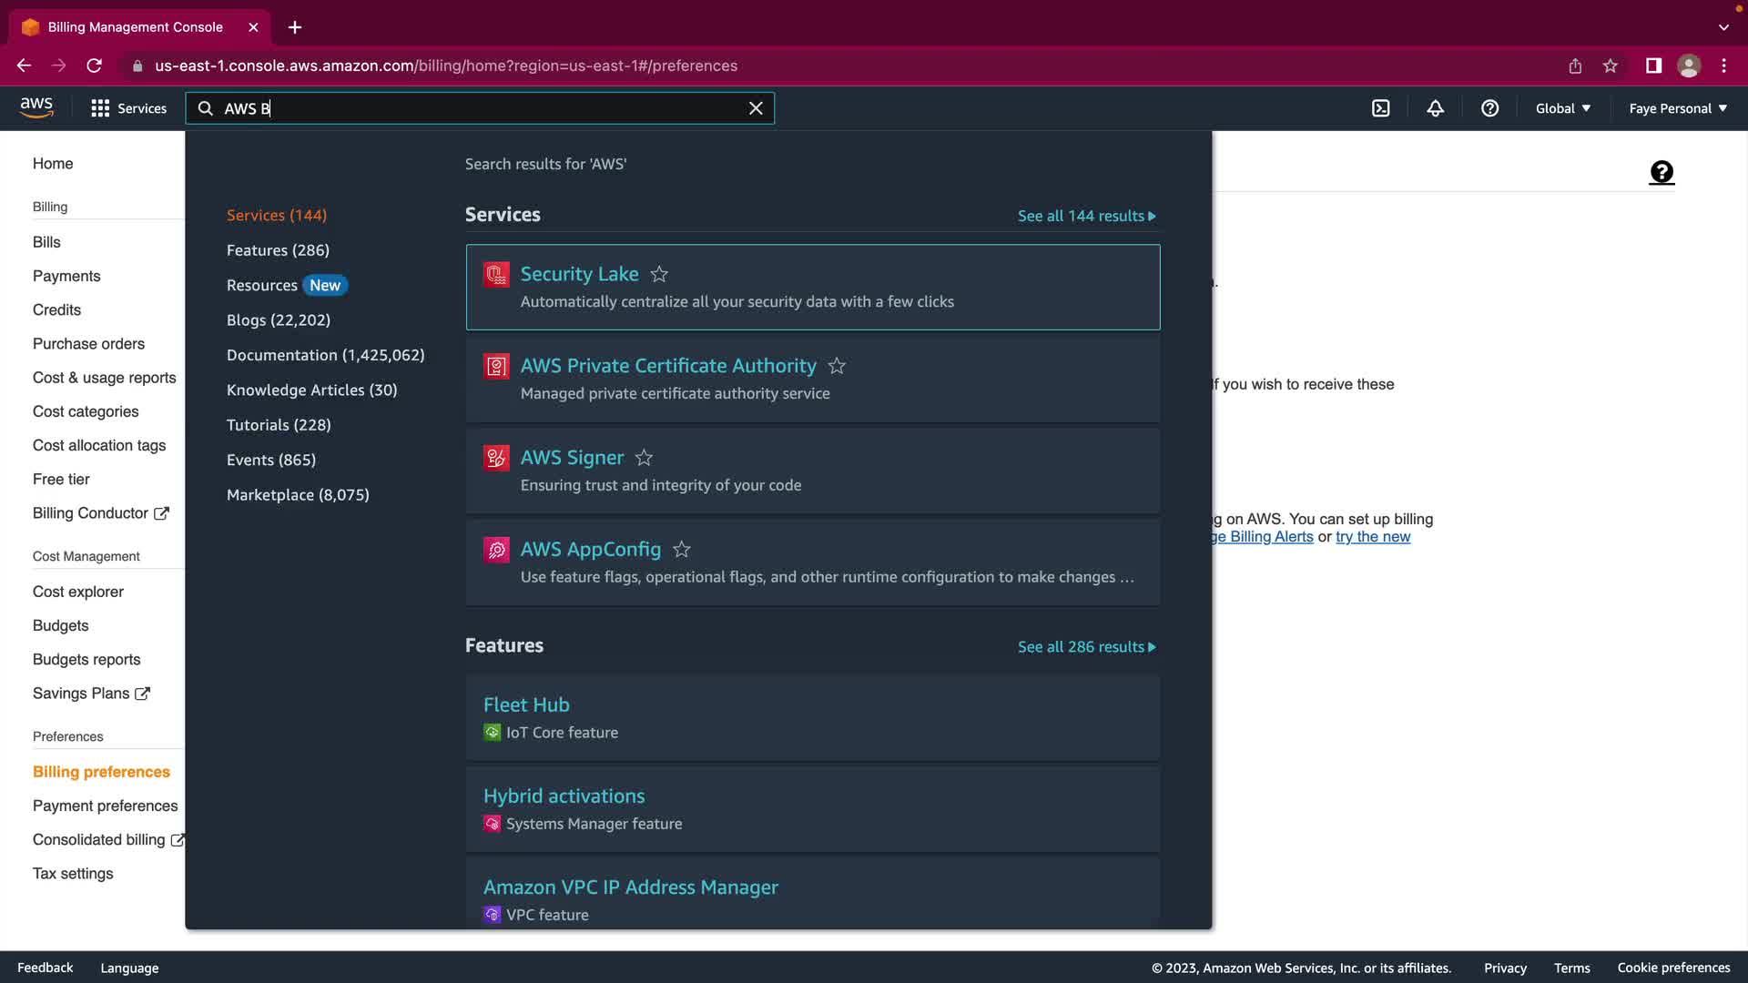Expand the Faye Personal account menu
Image resolution: width=1748 pixels, height=983 pixels.
[1677, 108]
